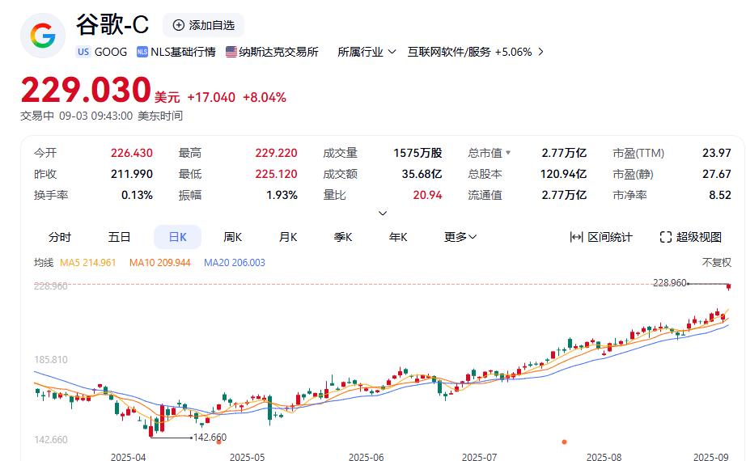Click the 超级视图 fullscreen icon
746x461 pixels.
click(666, 237)
